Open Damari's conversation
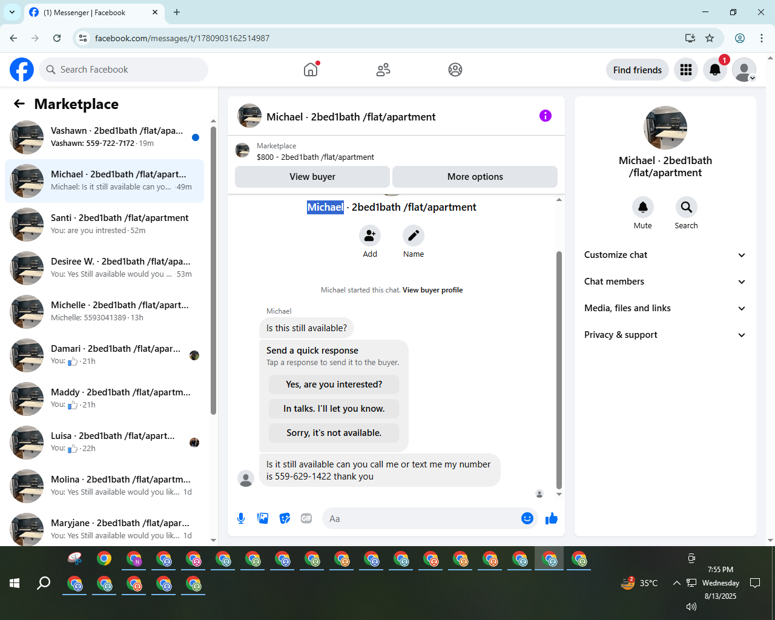The image size is (775, 620). click(104, 355)
